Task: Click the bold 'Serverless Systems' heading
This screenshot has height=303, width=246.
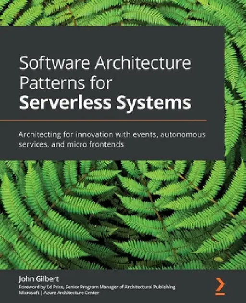Action: 105,103
